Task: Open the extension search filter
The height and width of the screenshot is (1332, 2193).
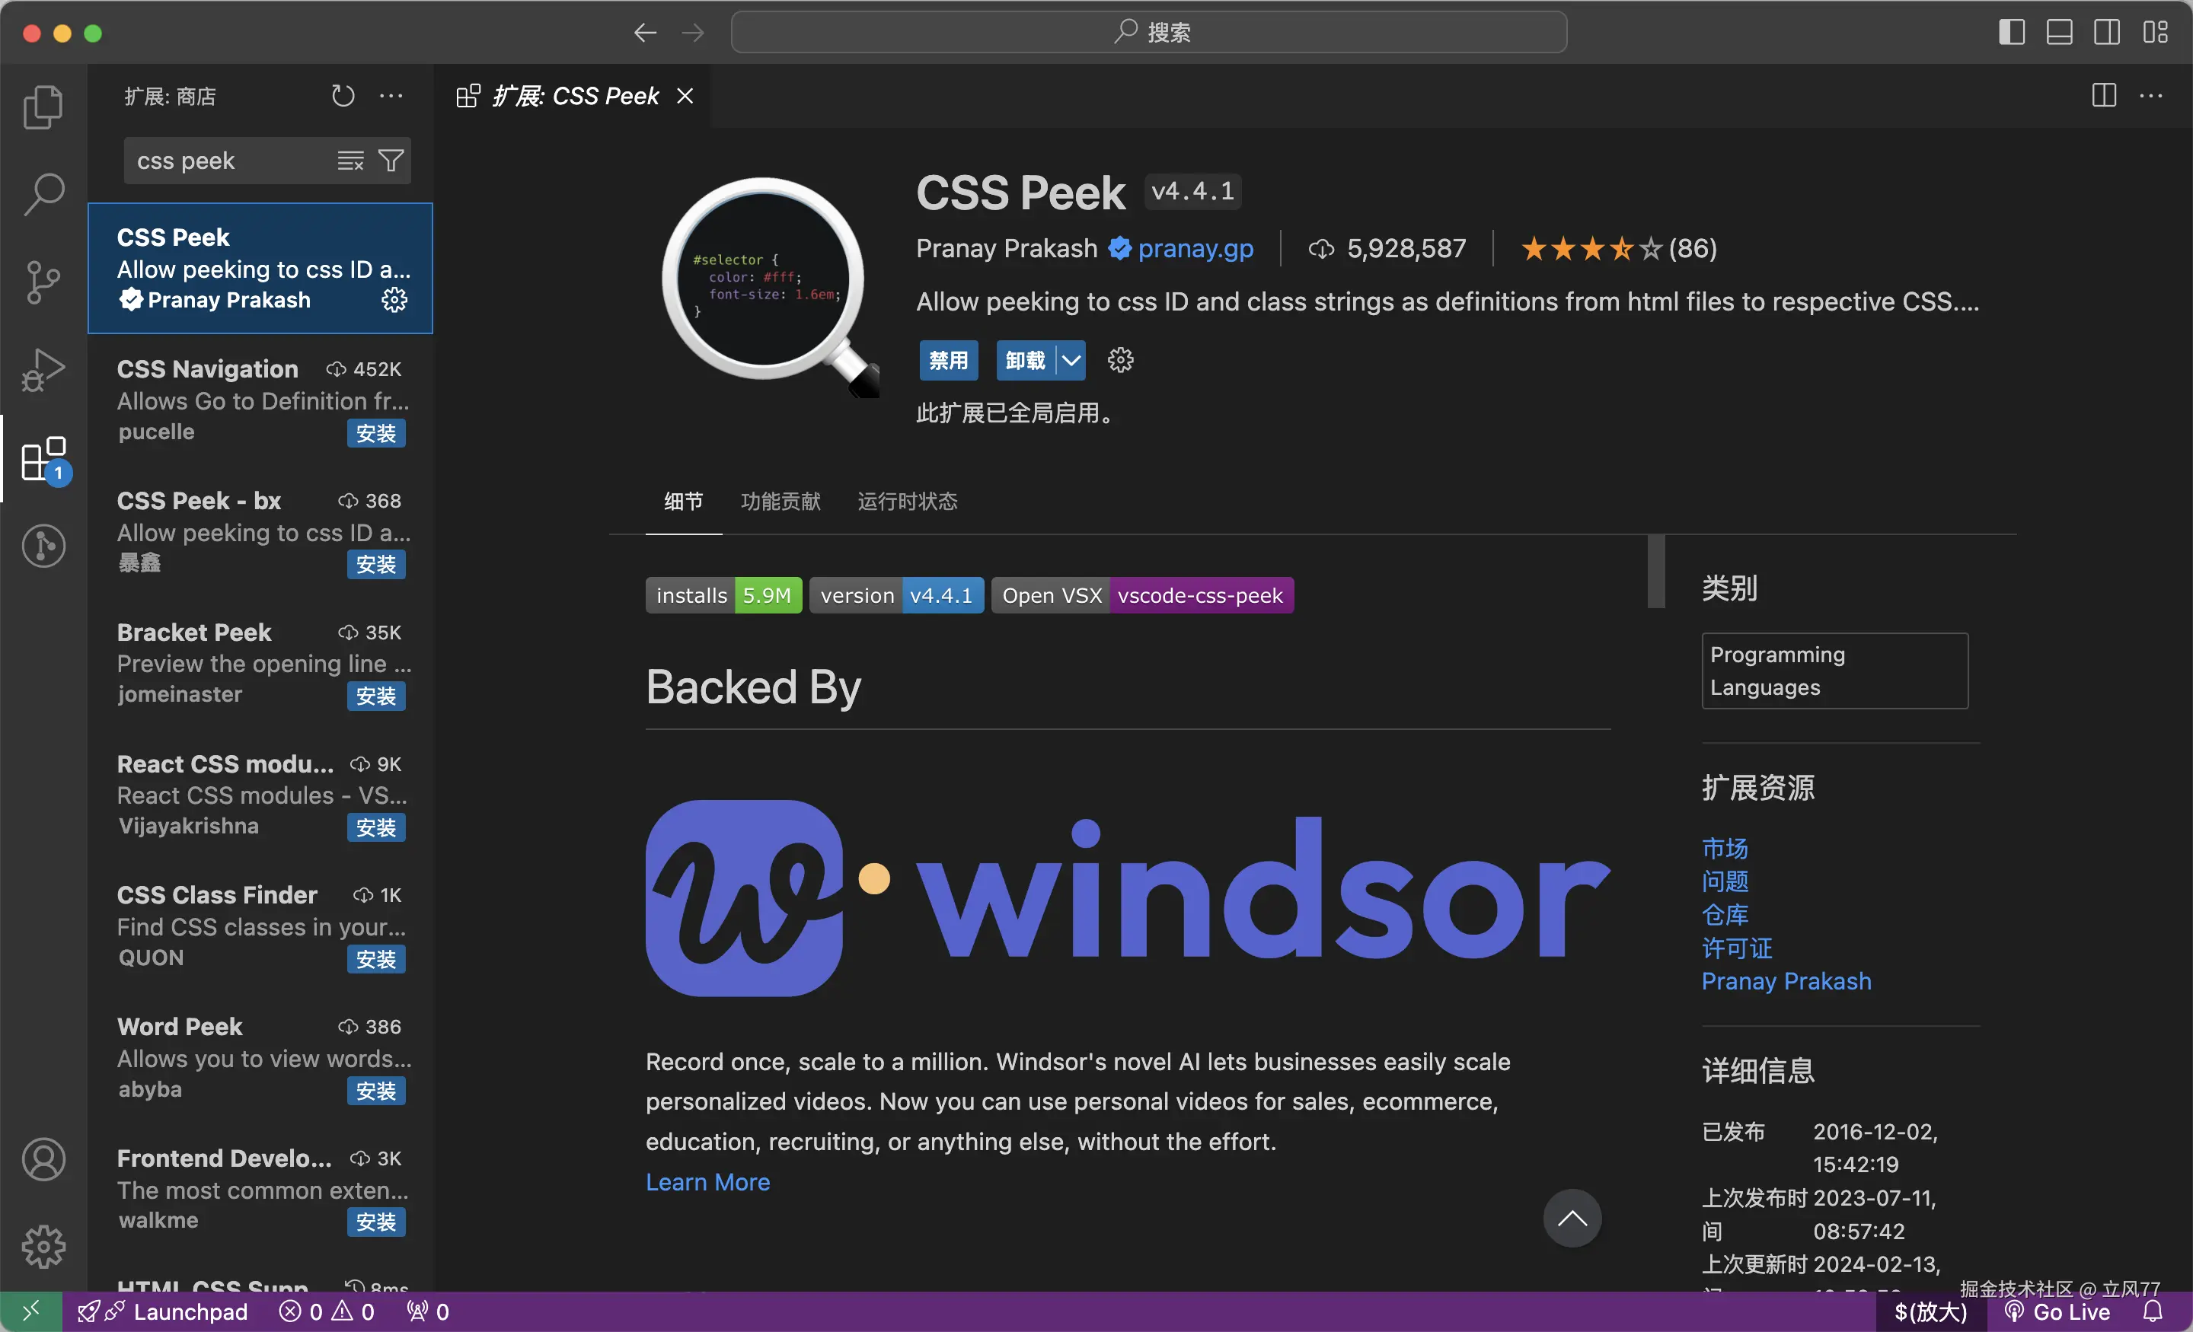Action: [x=391, y=160]
